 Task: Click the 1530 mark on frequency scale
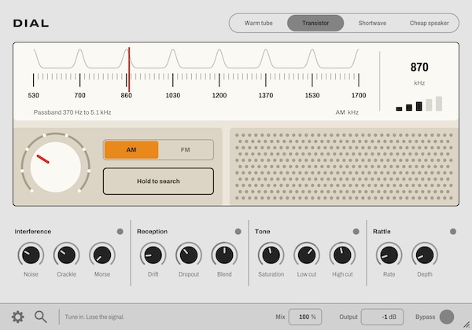point(312,96)
